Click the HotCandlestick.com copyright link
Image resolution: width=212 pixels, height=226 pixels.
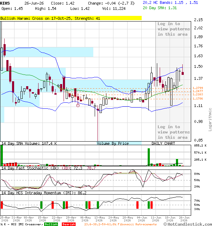pos(188,224)
